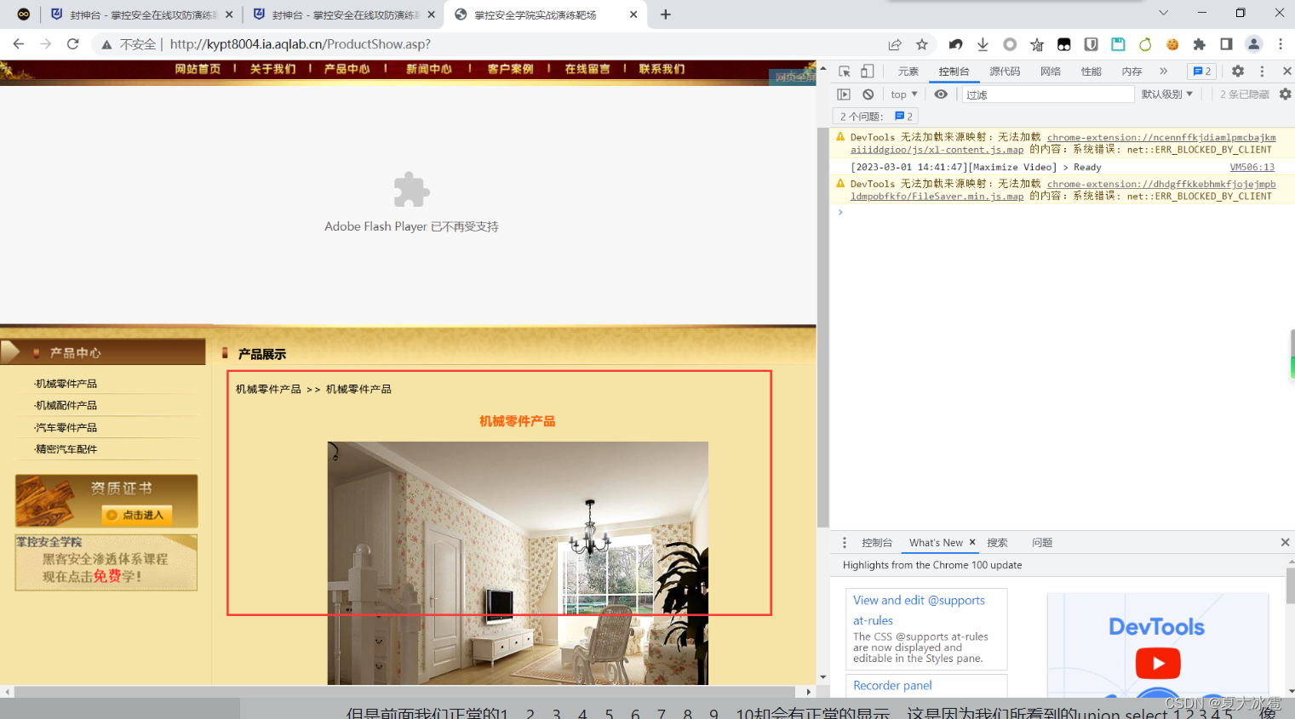
Task: Close the DevTools panel
Action: pos(1286,71)
